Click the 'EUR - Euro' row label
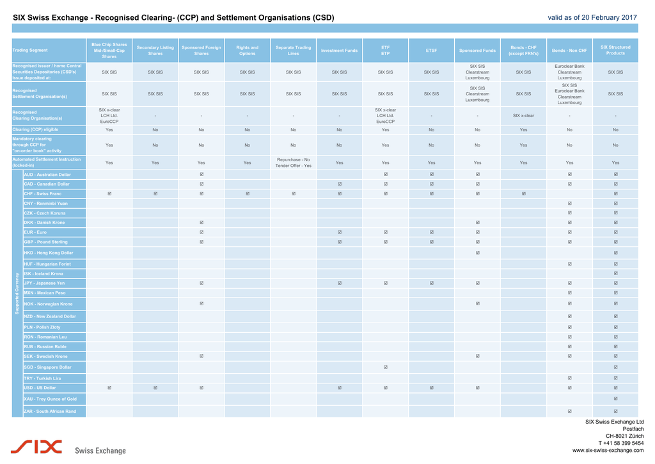The height and width of the screenshot is (464, 655). pyautogui.click(x=55, y=232)
